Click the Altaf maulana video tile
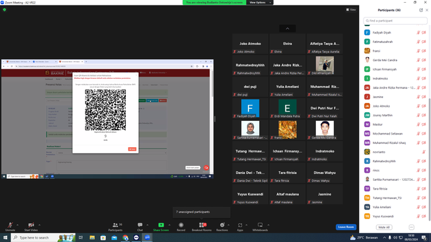 coord(288,194)
